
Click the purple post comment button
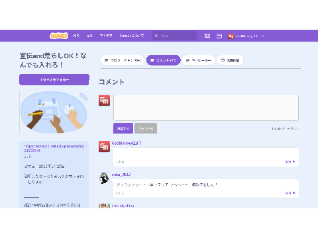coord(123,128)
